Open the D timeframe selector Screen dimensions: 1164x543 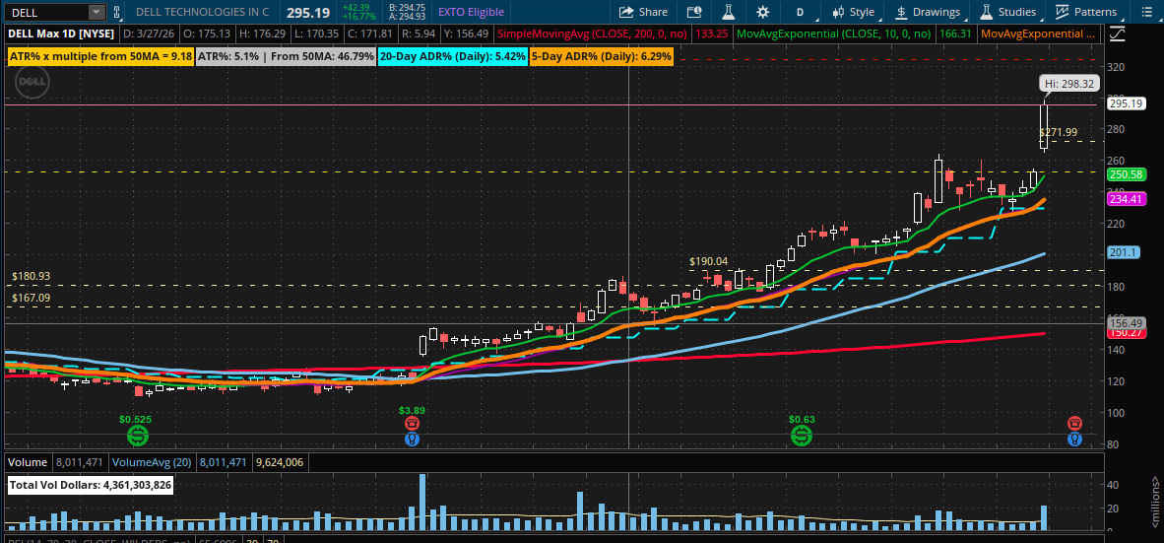[x=800, y=12]
